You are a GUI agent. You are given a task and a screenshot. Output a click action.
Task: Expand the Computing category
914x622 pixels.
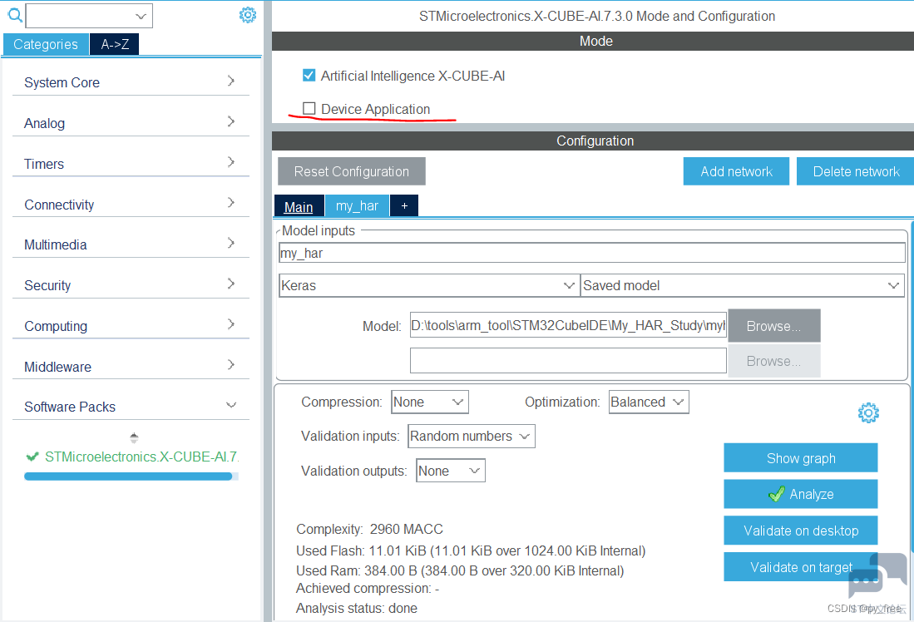click(131, 327)
